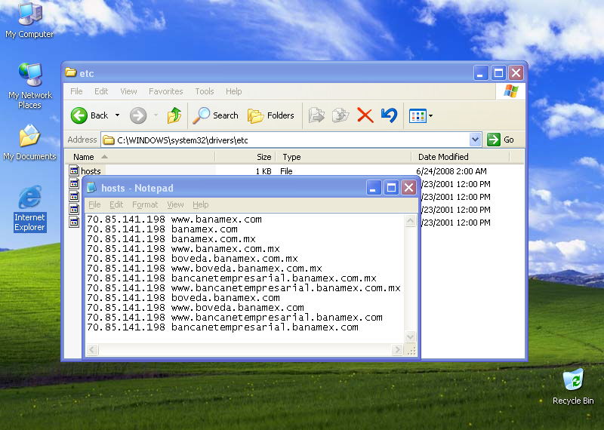Open the Address bar dropdown
The image size is (604, 430).
[x=476, y=140]
